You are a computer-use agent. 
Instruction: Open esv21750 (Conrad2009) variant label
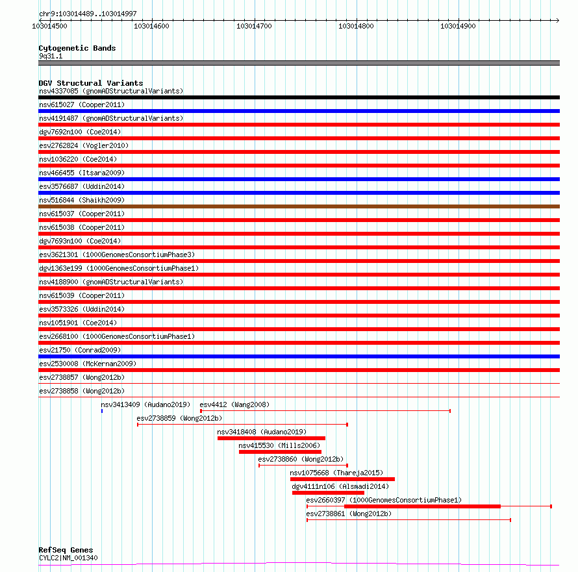[x=80, y=350]
